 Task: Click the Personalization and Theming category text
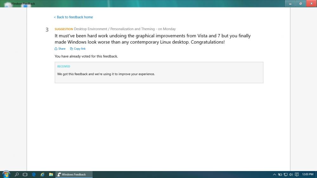[133, 29]
